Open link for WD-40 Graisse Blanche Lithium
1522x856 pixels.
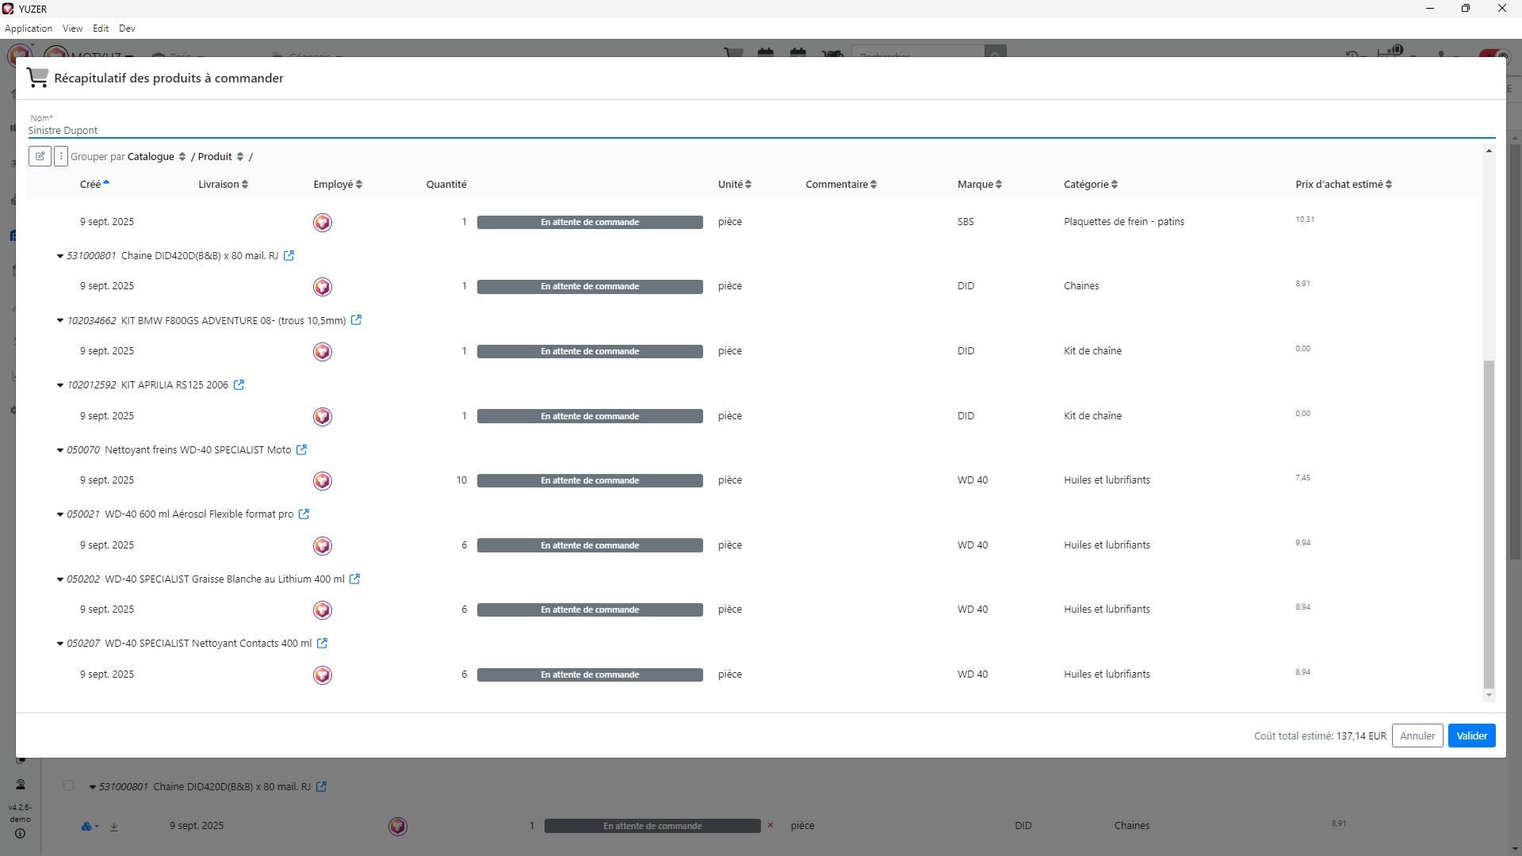(x=354, y=579)
